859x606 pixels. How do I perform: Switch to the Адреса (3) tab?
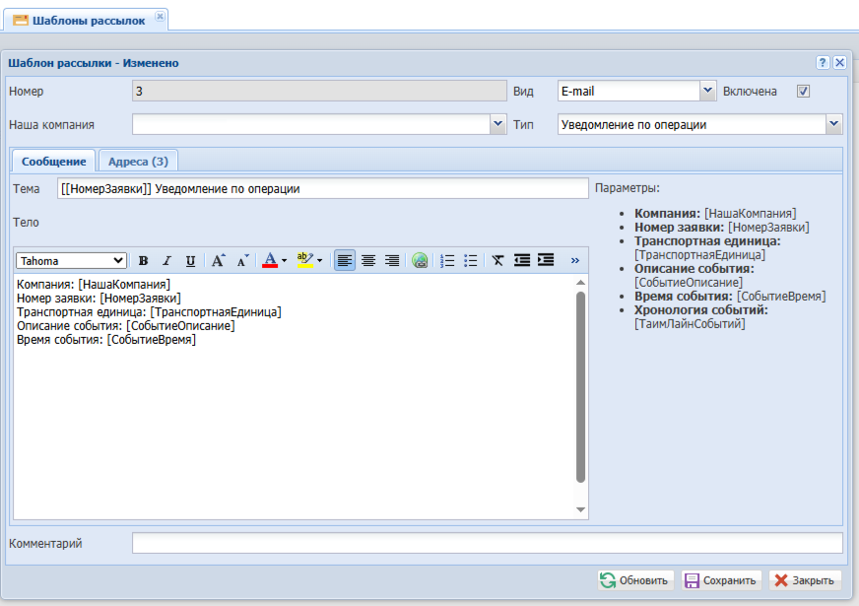click(x=138, y=162)
